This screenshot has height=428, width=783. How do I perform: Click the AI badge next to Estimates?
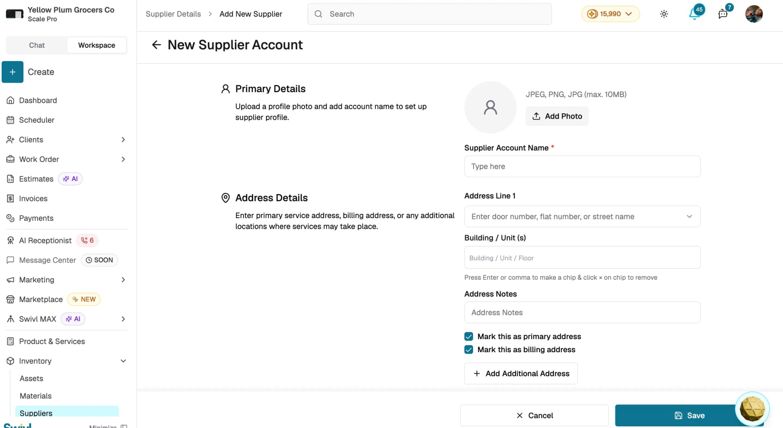pos(70,179)
